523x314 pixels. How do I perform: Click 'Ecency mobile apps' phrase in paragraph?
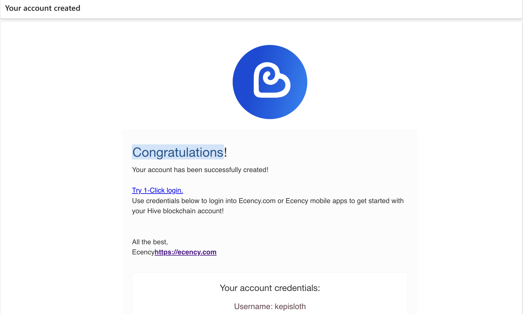[316, 201]
